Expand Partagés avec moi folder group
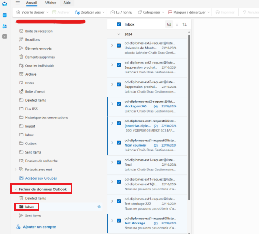This screenshot has height=234, width=259. pyautogui.click(x=16, y=170)
